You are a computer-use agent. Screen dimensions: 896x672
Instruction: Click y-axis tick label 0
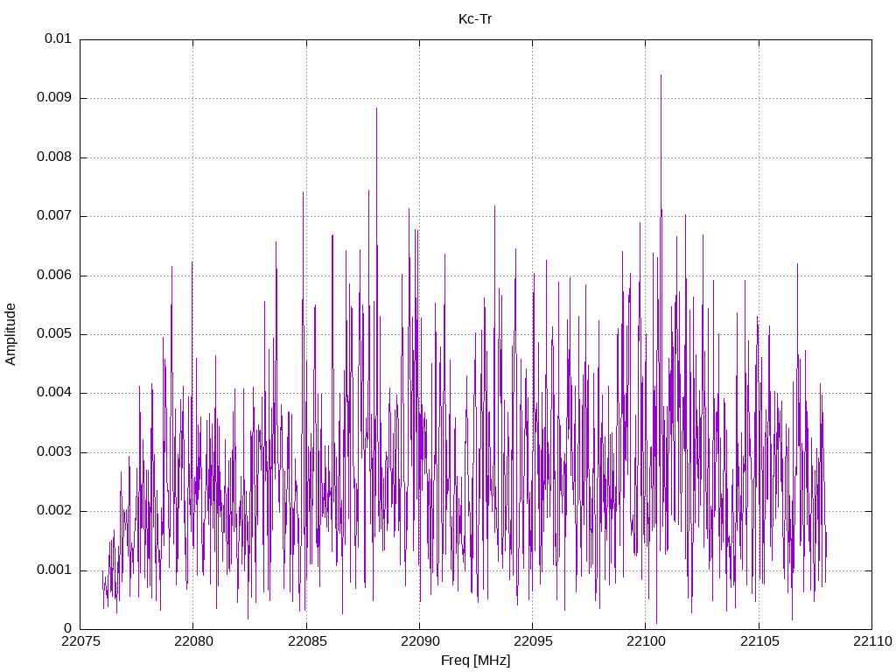[x=67, y=629]
